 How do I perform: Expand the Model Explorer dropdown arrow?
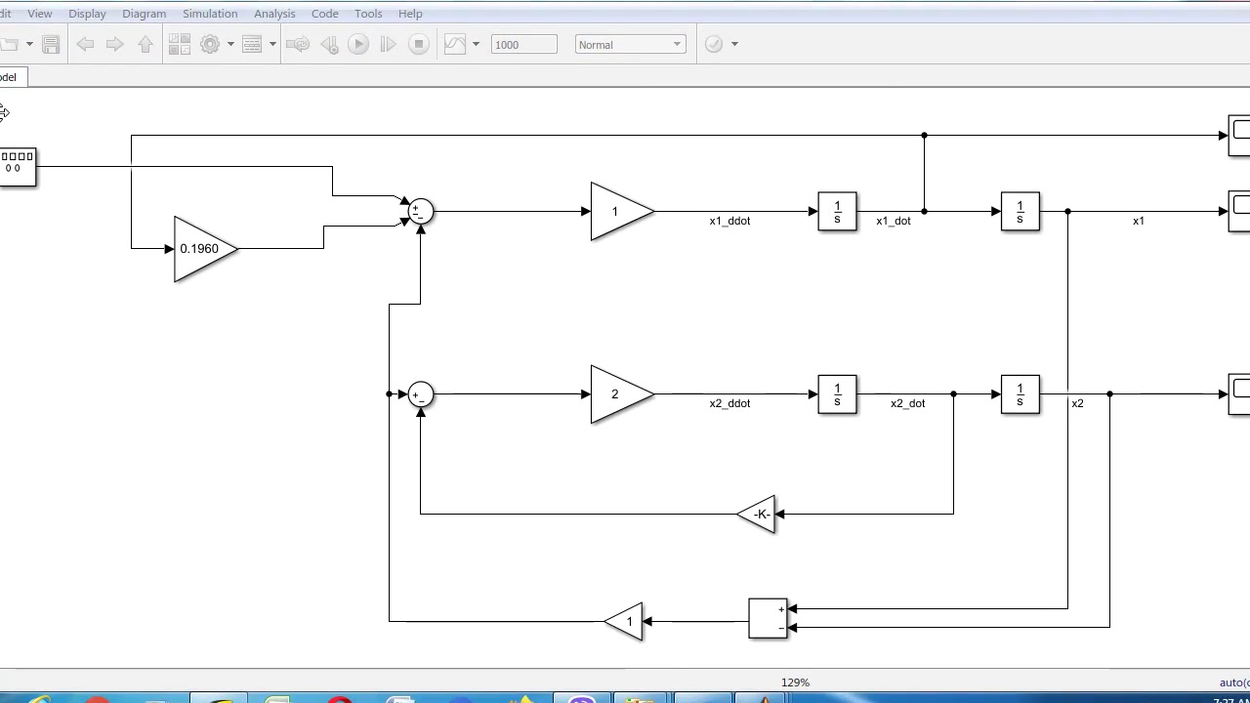(272, 44)
